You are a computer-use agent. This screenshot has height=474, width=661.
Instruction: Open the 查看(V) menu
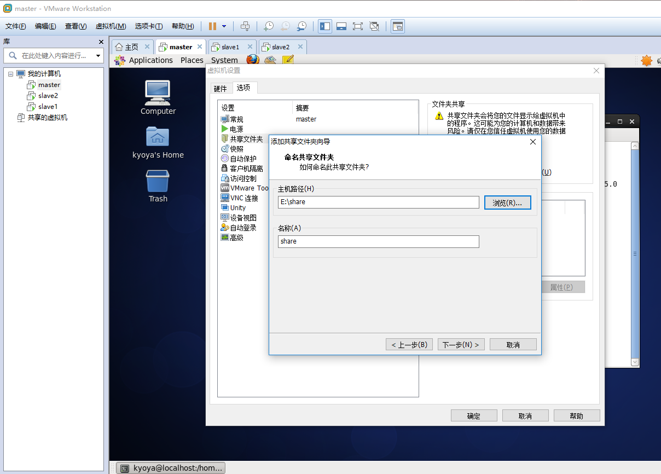76,26
